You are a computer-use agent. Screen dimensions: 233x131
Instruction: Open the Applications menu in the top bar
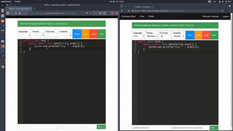click(x=6, y=1)
